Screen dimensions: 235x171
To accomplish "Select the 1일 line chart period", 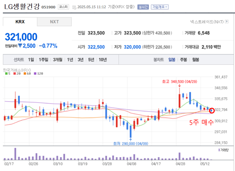I will (x=31, y=60).
